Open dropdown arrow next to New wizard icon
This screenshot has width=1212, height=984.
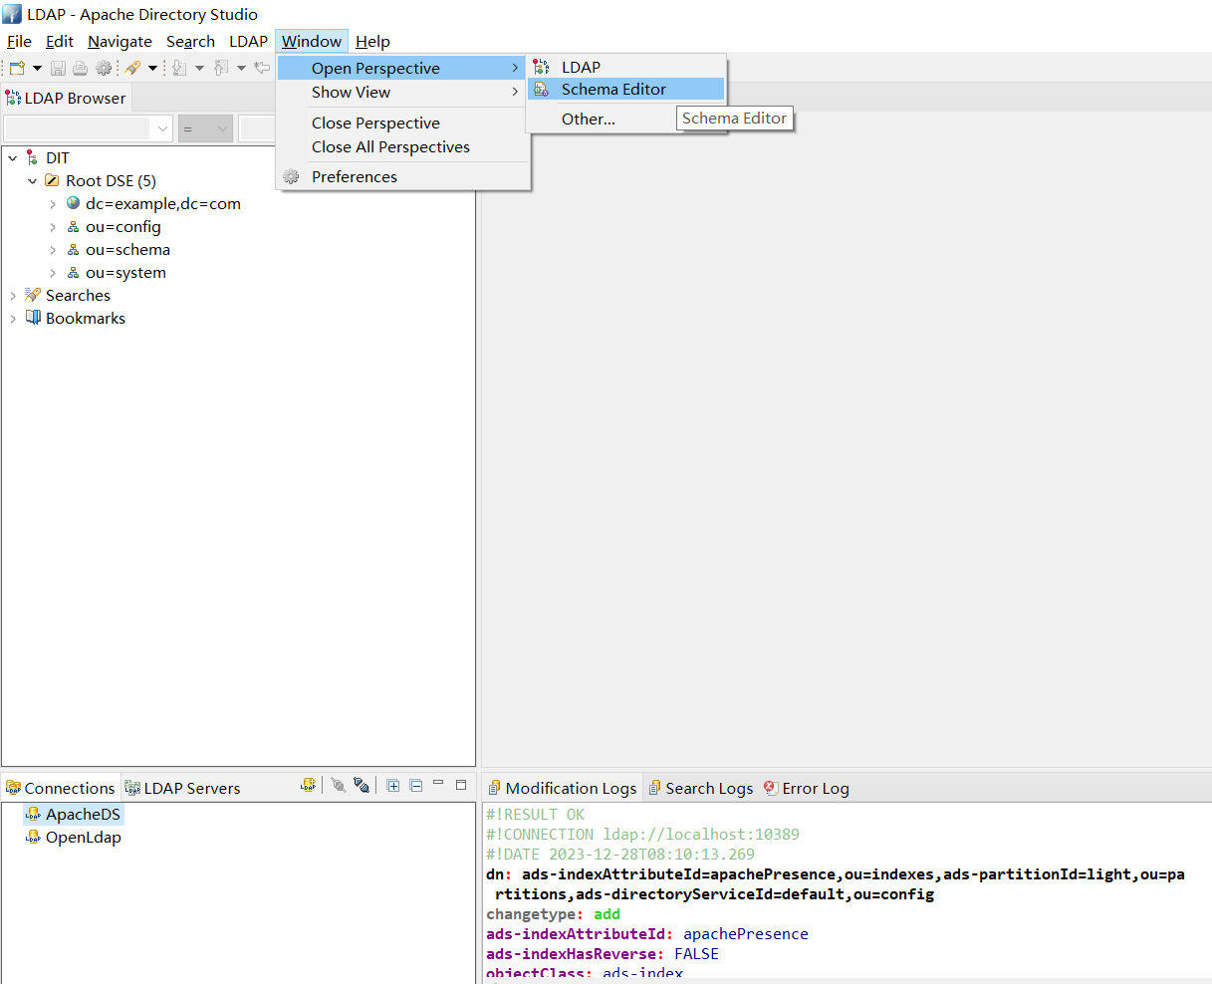pyautogui.click(x=38, y=68)
